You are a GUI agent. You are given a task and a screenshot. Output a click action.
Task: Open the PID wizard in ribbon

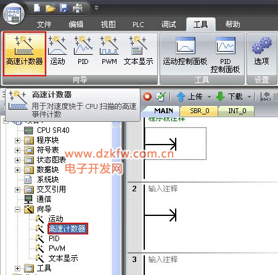[83, 50]
